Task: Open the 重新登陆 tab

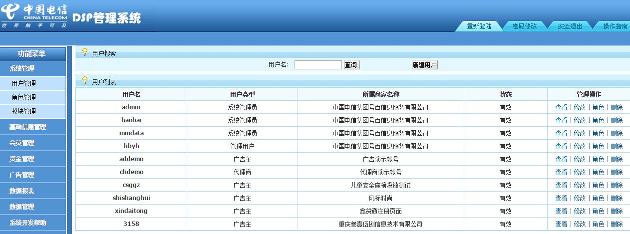Action: point(479,26)
